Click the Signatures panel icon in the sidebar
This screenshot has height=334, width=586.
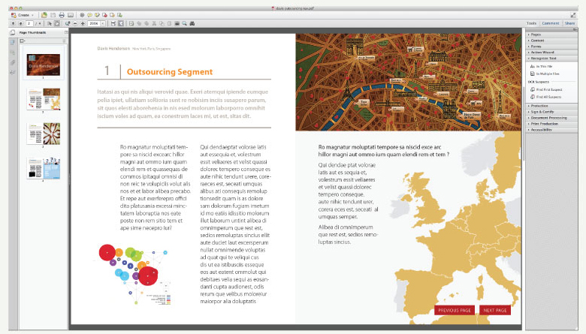(13, 72)
